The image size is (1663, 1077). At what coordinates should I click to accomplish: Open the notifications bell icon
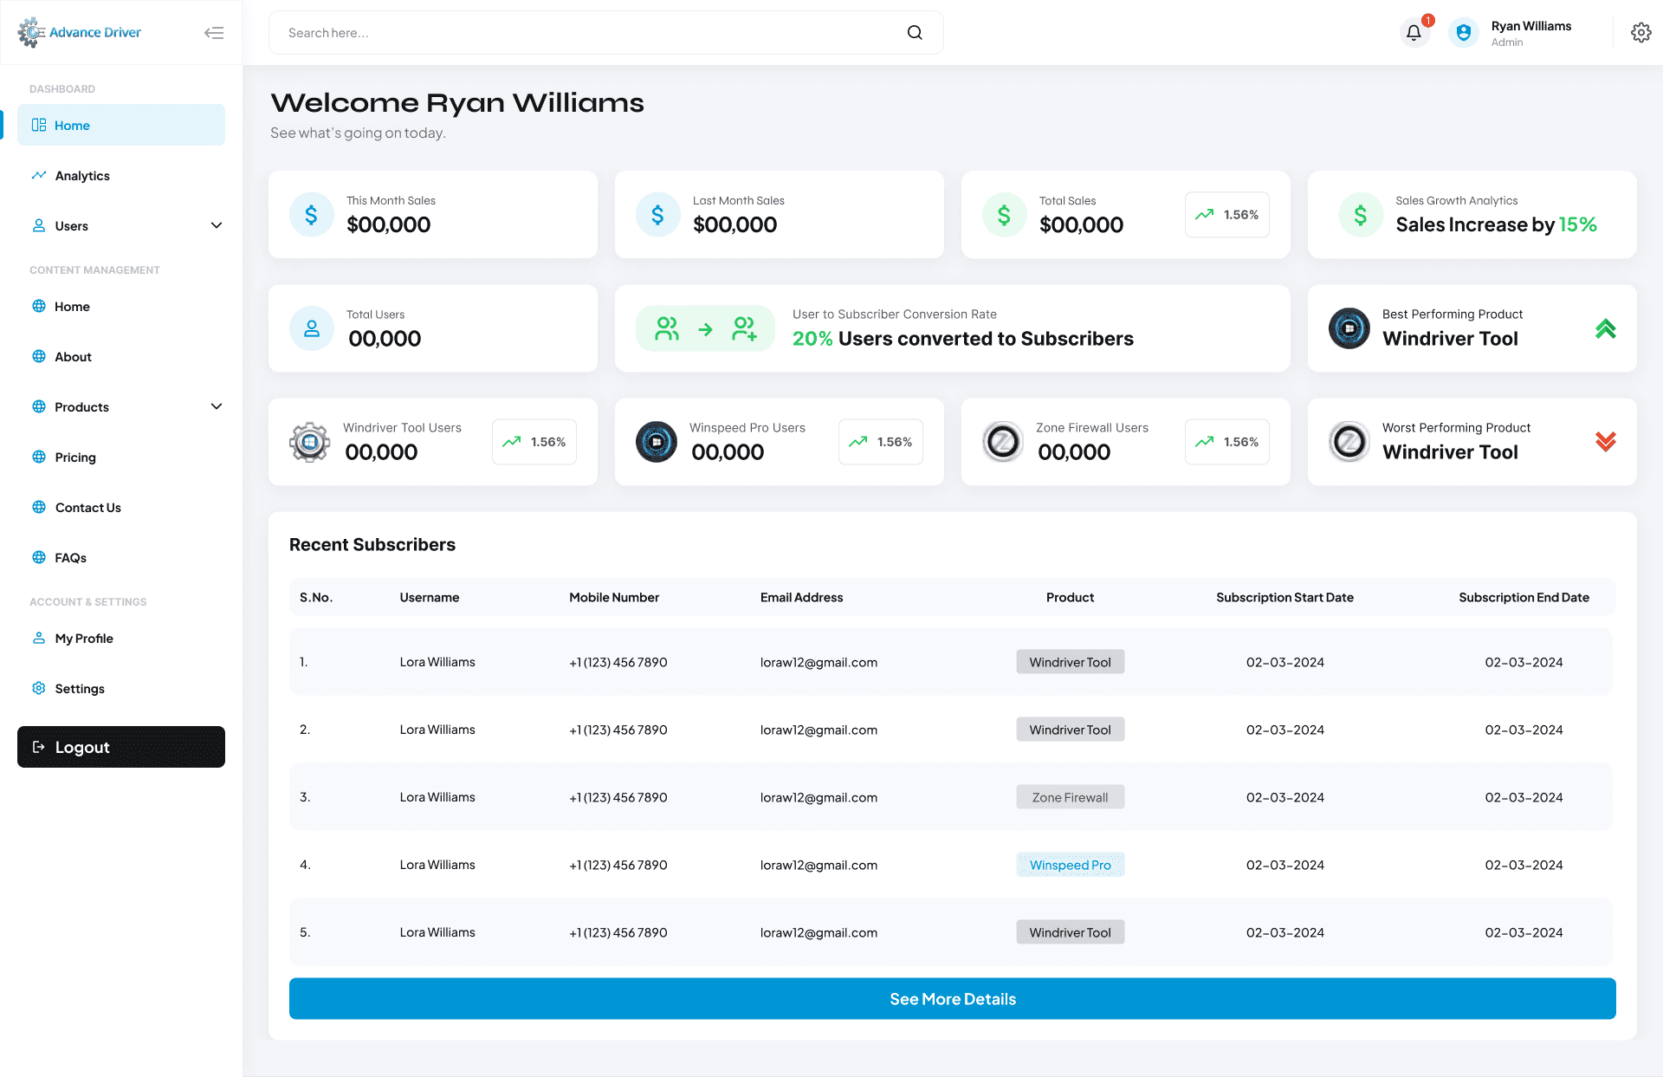[x=1414, y=33]
